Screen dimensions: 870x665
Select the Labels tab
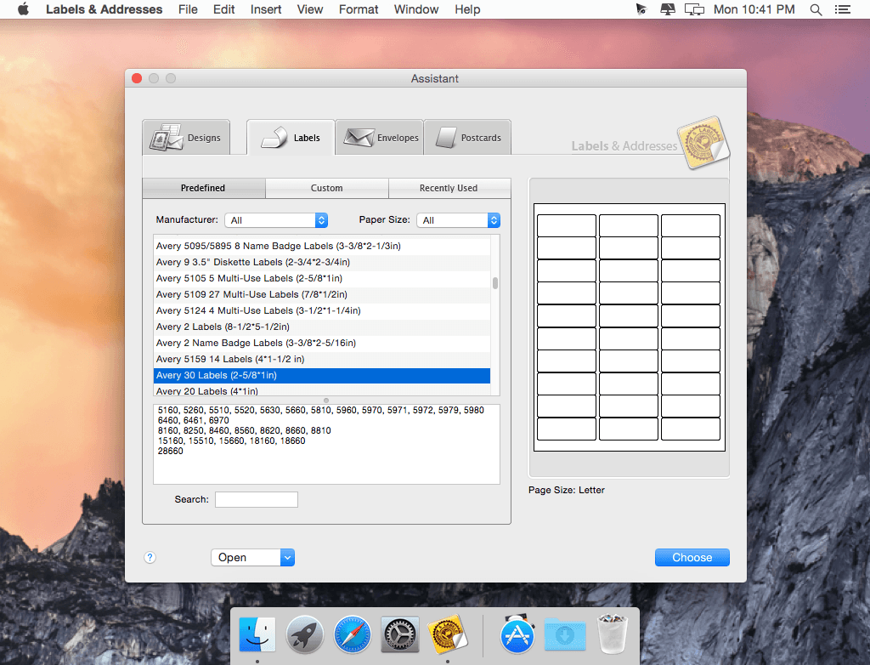tap(291, 137)
